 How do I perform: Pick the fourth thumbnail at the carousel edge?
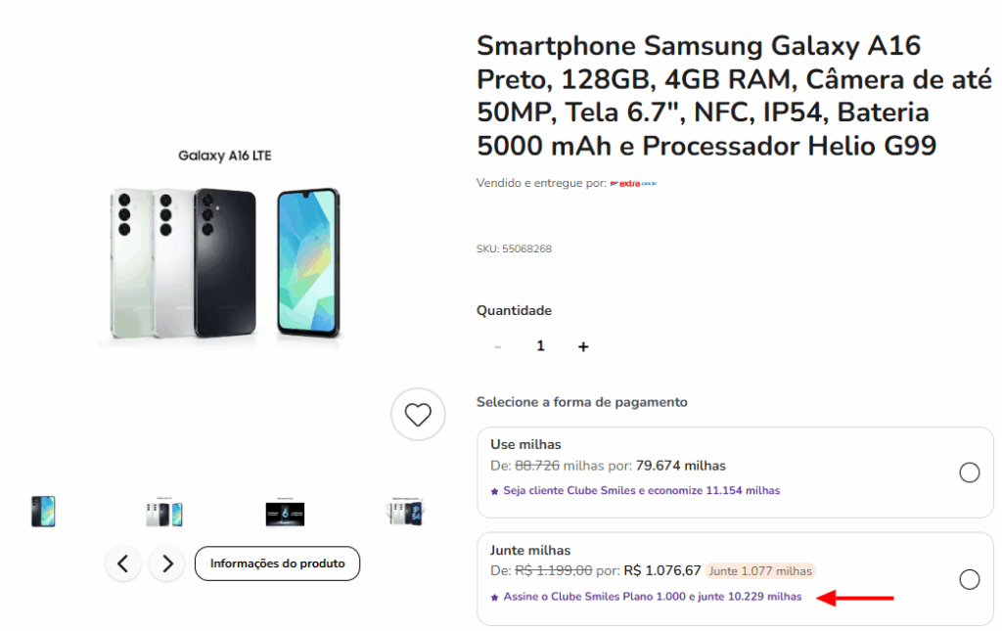[405, 512]
